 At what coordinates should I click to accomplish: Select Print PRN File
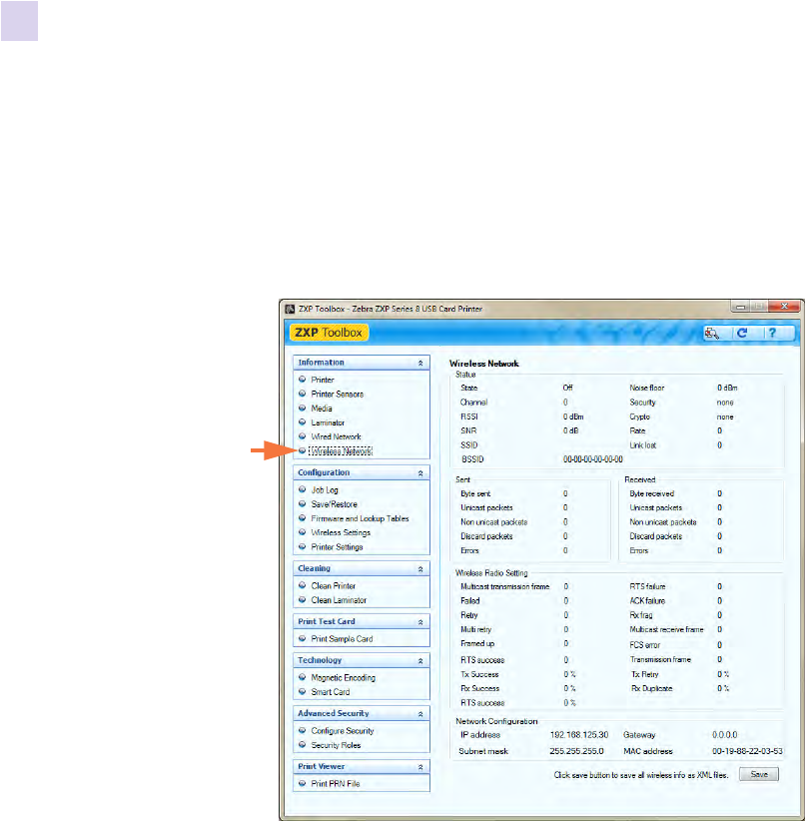click(x=336, y=784)
